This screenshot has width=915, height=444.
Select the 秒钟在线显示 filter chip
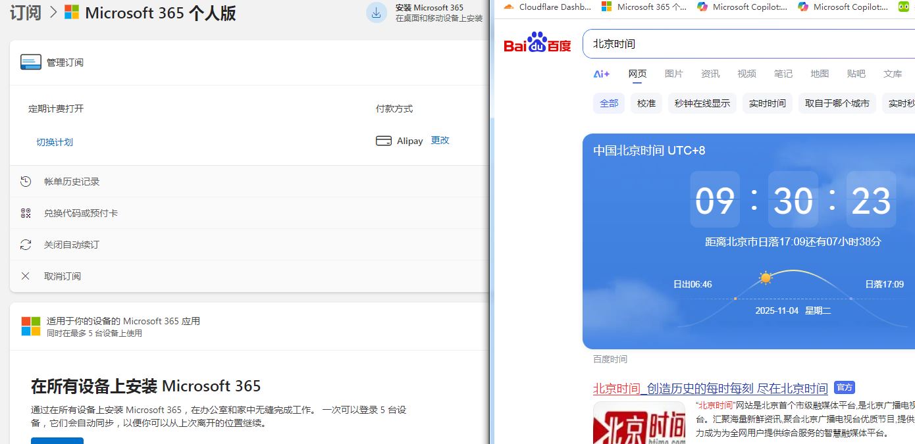[x=702, y=103]
